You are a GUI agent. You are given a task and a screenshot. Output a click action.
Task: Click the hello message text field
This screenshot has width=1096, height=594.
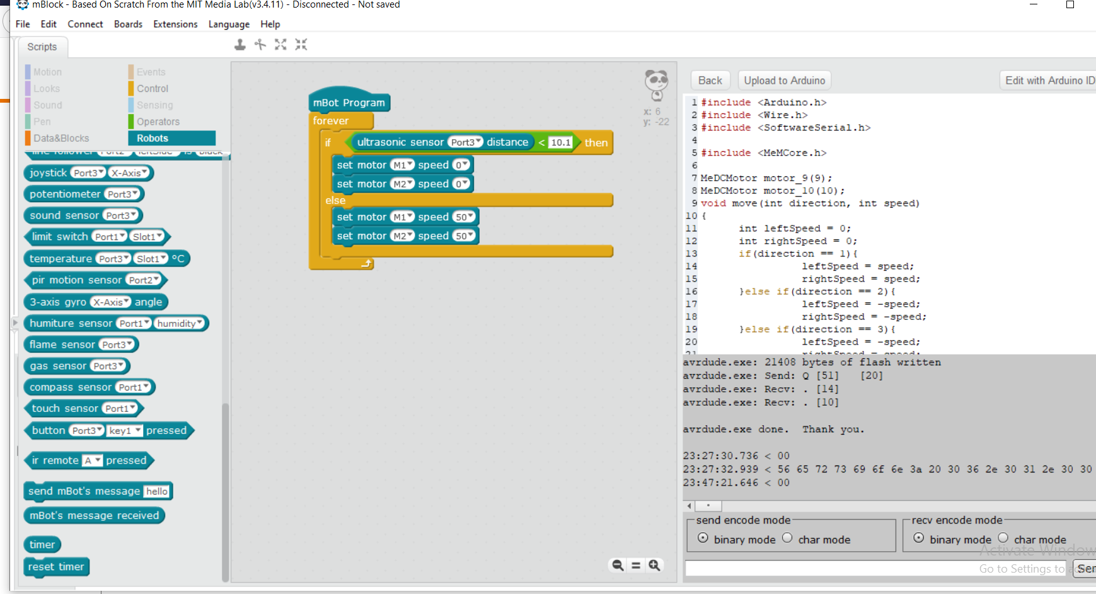coord(157,491)
